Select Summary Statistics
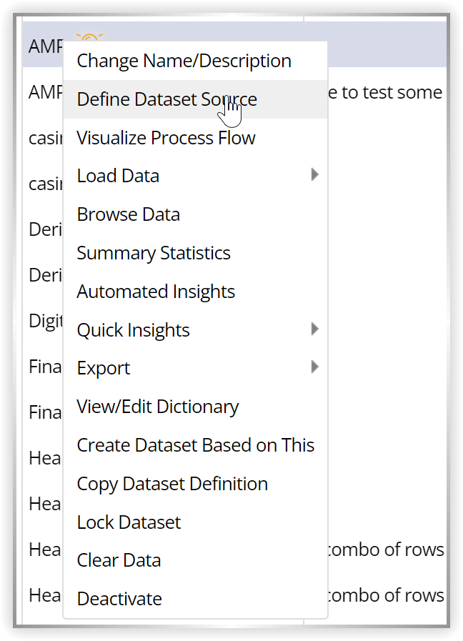 tap(154, 253)
